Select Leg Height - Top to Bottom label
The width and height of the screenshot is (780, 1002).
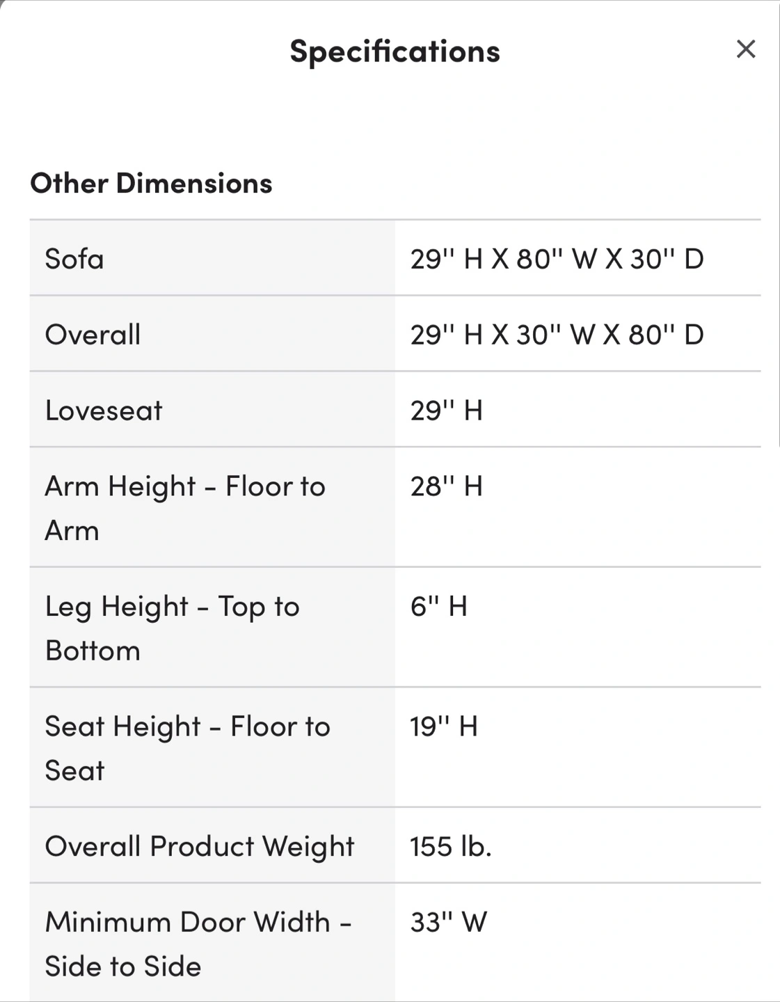pos(172,628)
